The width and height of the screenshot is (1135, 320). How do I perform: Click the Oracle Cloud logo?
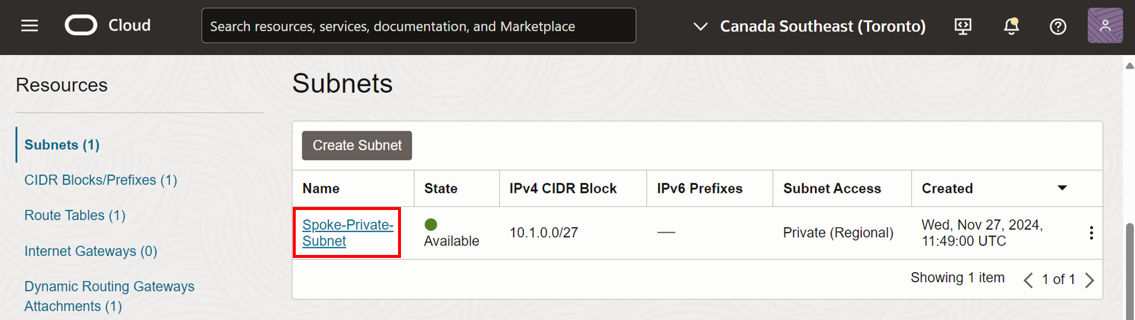click(81, 26)
